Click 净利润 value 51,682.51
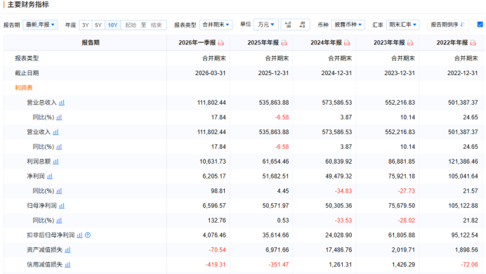Viewport: 486px width, 274px height. pos(275,176)
